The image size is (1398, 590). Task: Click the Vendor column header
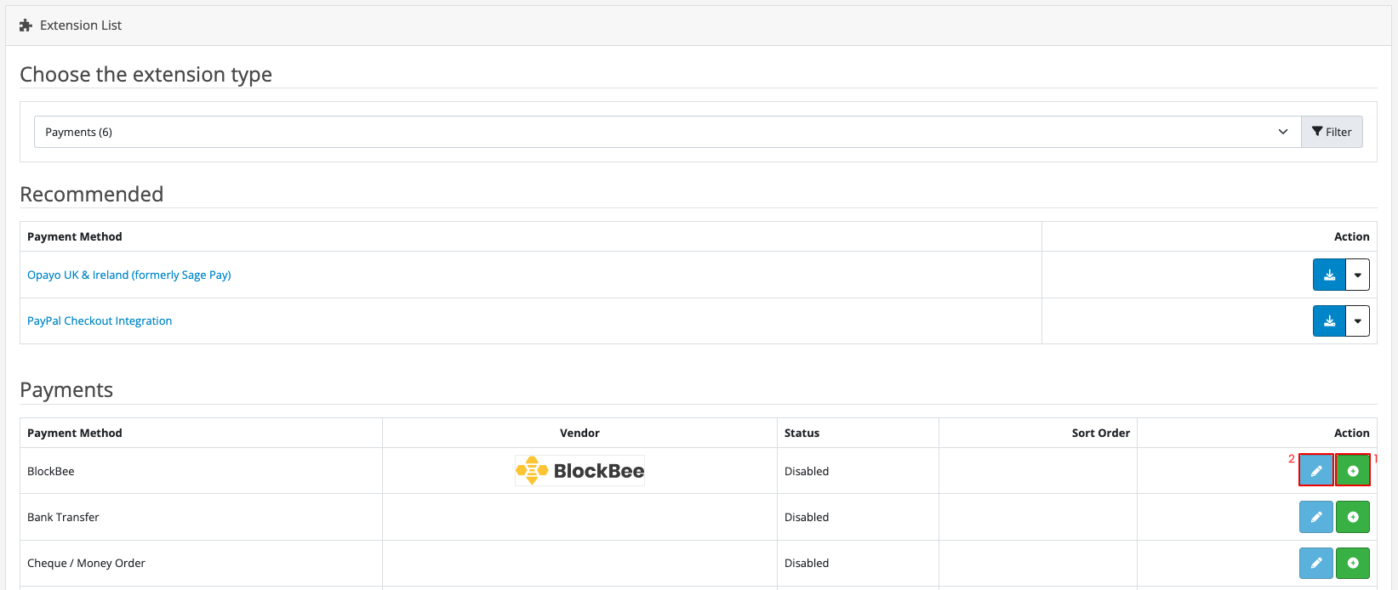579,433
